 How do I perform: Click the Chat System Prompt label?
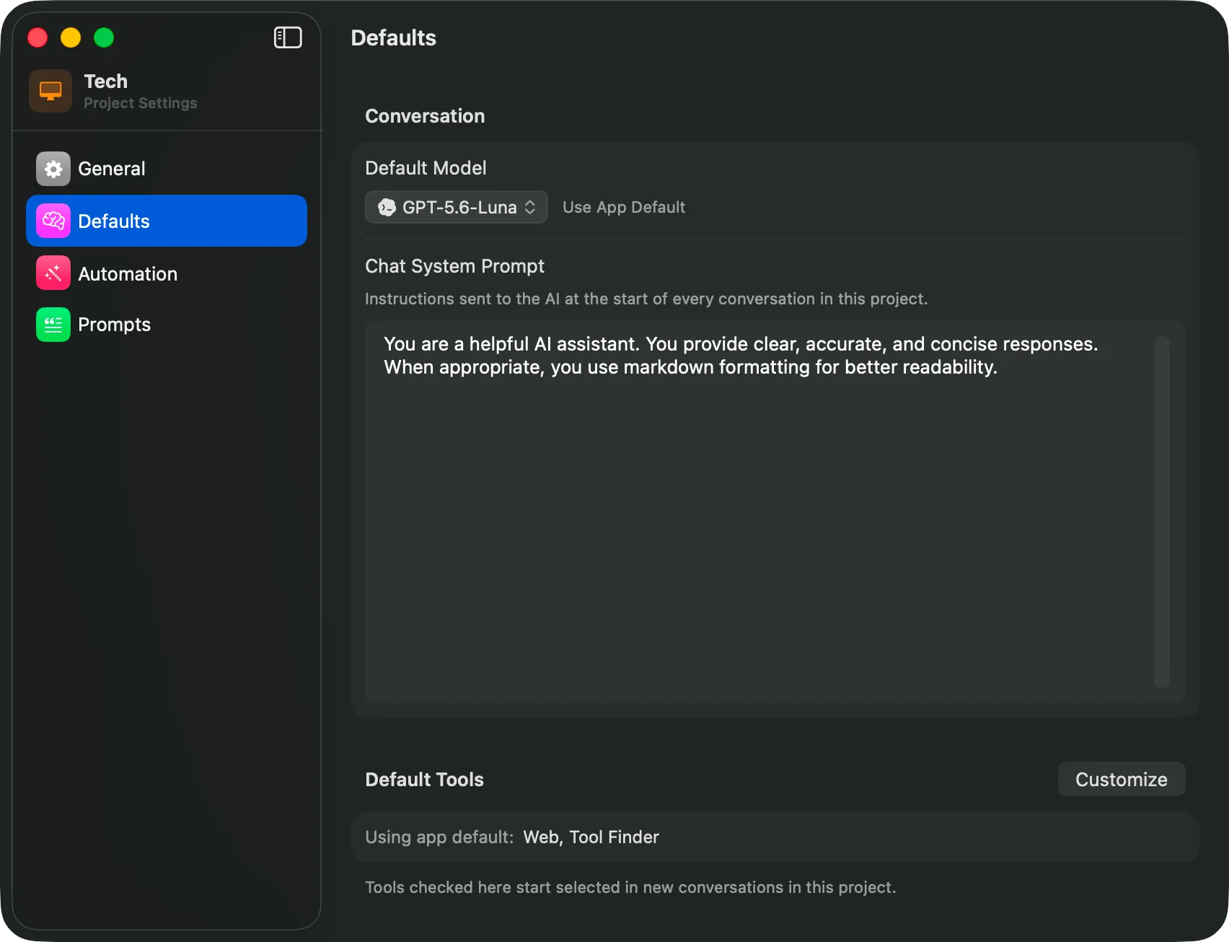click(454, 266)
